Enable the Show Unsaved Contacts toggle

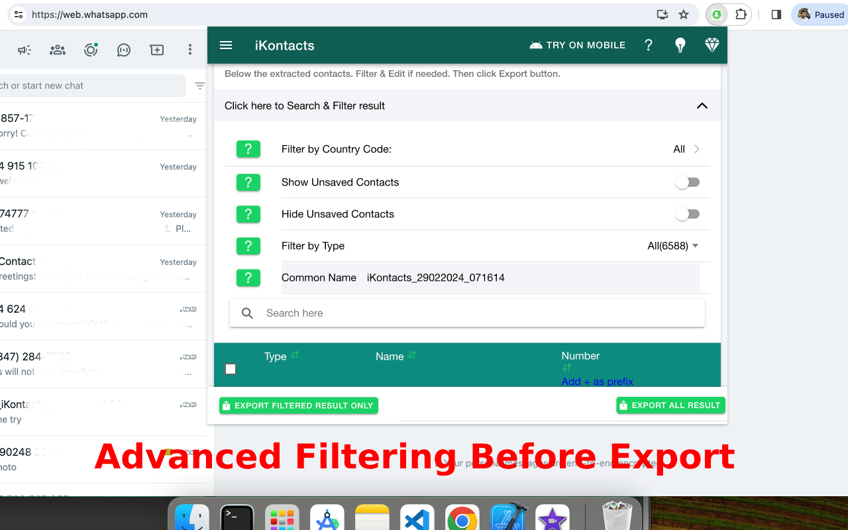[687, 182]
